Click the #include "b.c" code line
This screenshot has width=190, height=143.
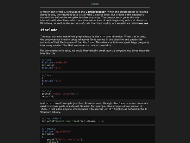coord(51,68)
